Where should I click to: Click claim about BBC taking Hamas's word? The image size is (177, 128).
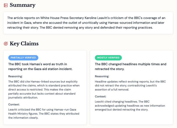[x=40, y=66]
